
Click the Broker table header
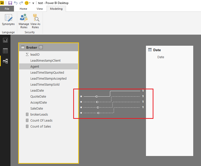pos(49,47)
